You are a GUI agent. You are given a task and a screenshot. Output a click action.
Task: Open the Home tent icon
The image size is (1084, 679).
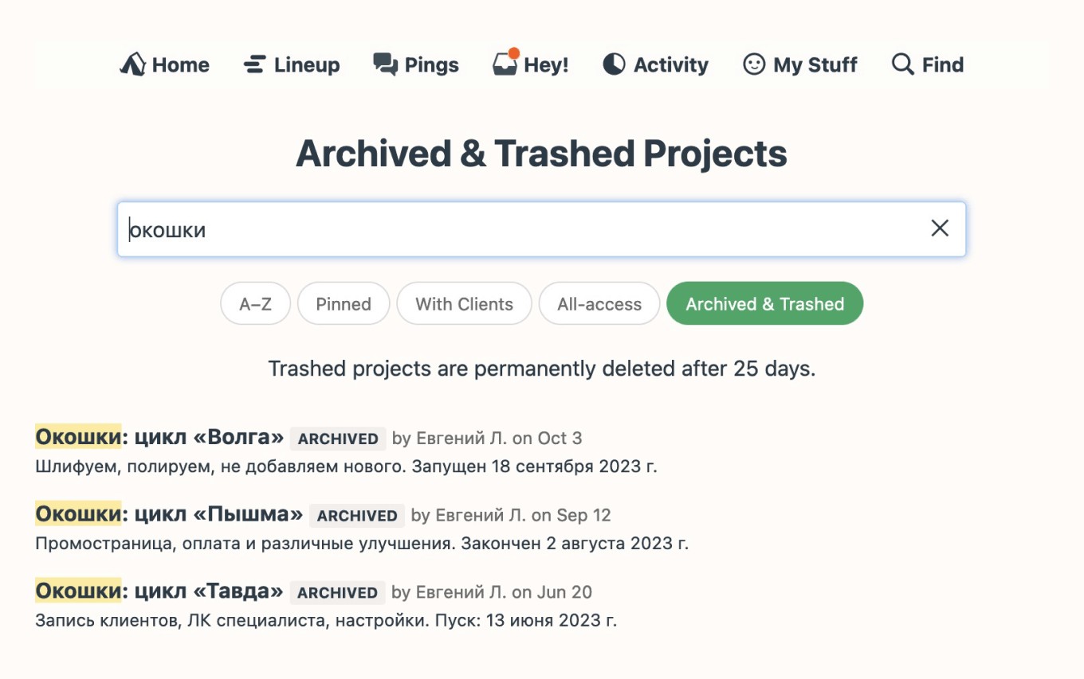134,64
